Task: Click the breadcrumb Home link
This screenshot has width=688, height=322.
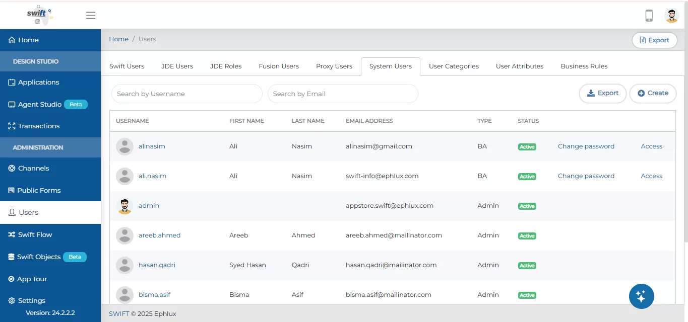Action: pyautogui.click(x=118, y=39)
